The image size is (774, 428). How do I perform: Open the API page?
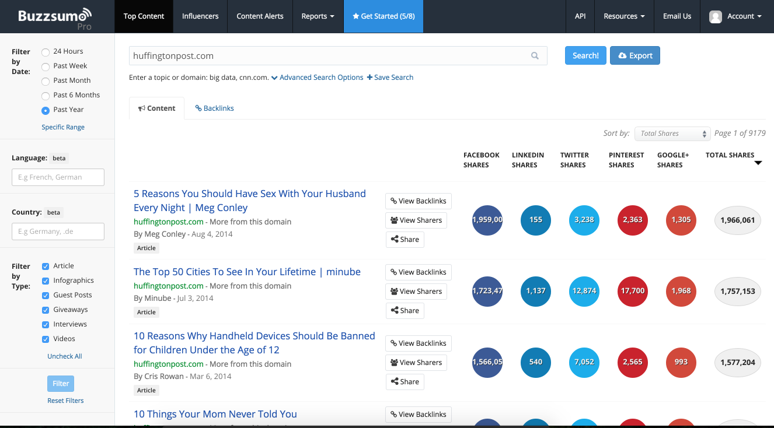pyautogui.click(x=580, y=16)
